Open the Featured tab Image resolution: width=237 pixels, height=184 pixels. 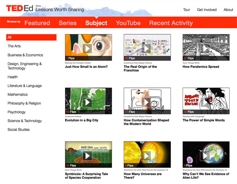37,23
